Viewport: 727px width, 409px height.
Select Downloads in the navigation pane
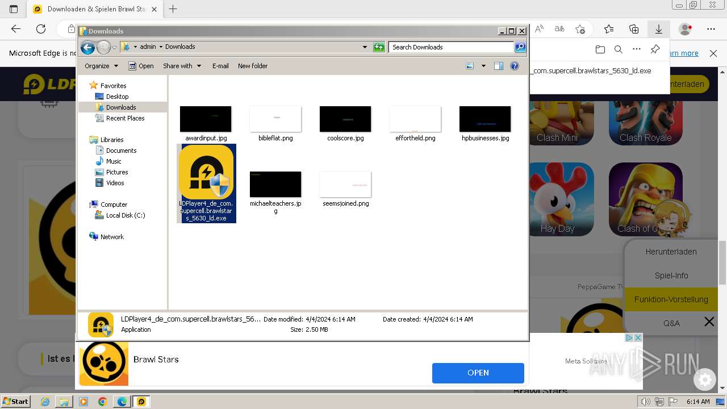click(x=121, y=107)
